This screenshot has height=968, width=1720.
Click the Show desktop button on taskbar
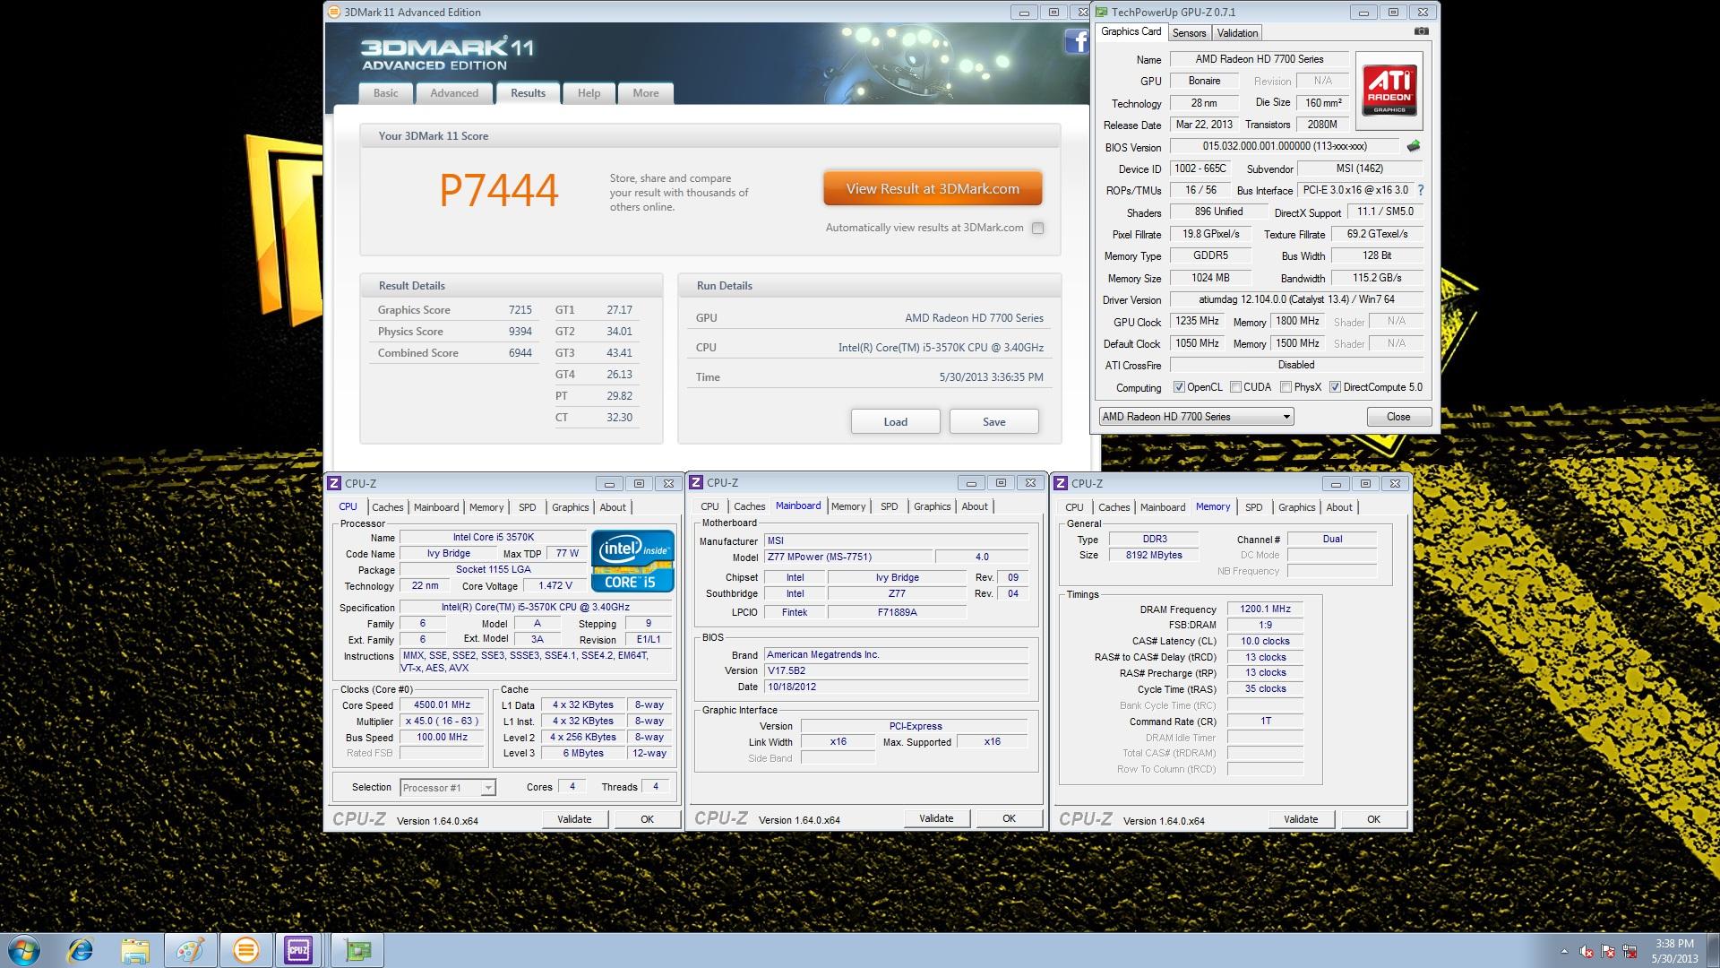point(1714,951)
